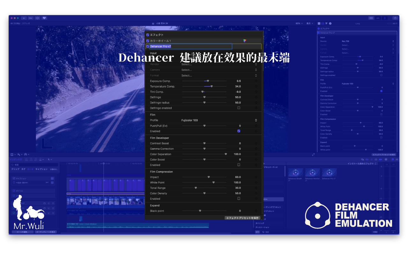The image size is (408, 255).
Task: Uncheck the Film section Enabled checkbox
Action: coord(239,131)
